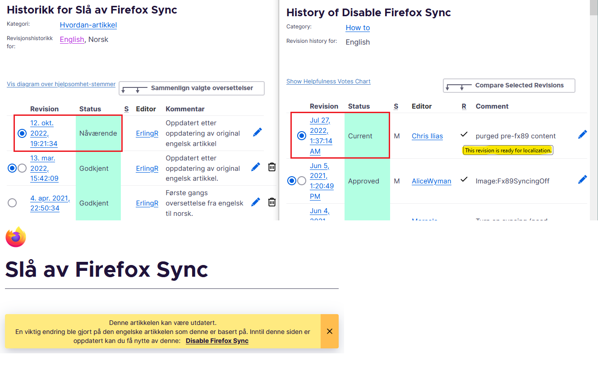This screenshot has height=370, width=598.
Task: Select radio button for 4. apr. 2021 revision
Action: [12, 203]
